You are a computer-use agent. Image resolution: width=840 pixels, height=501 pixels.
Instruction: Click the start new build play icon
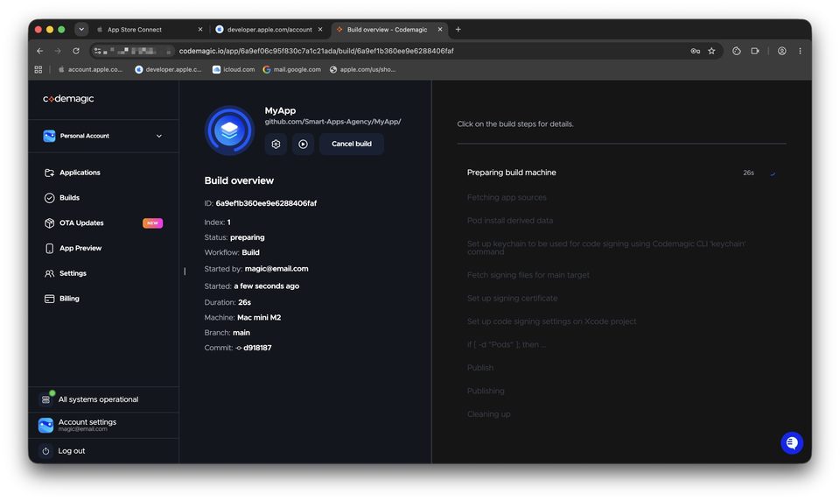pos(304,144)
